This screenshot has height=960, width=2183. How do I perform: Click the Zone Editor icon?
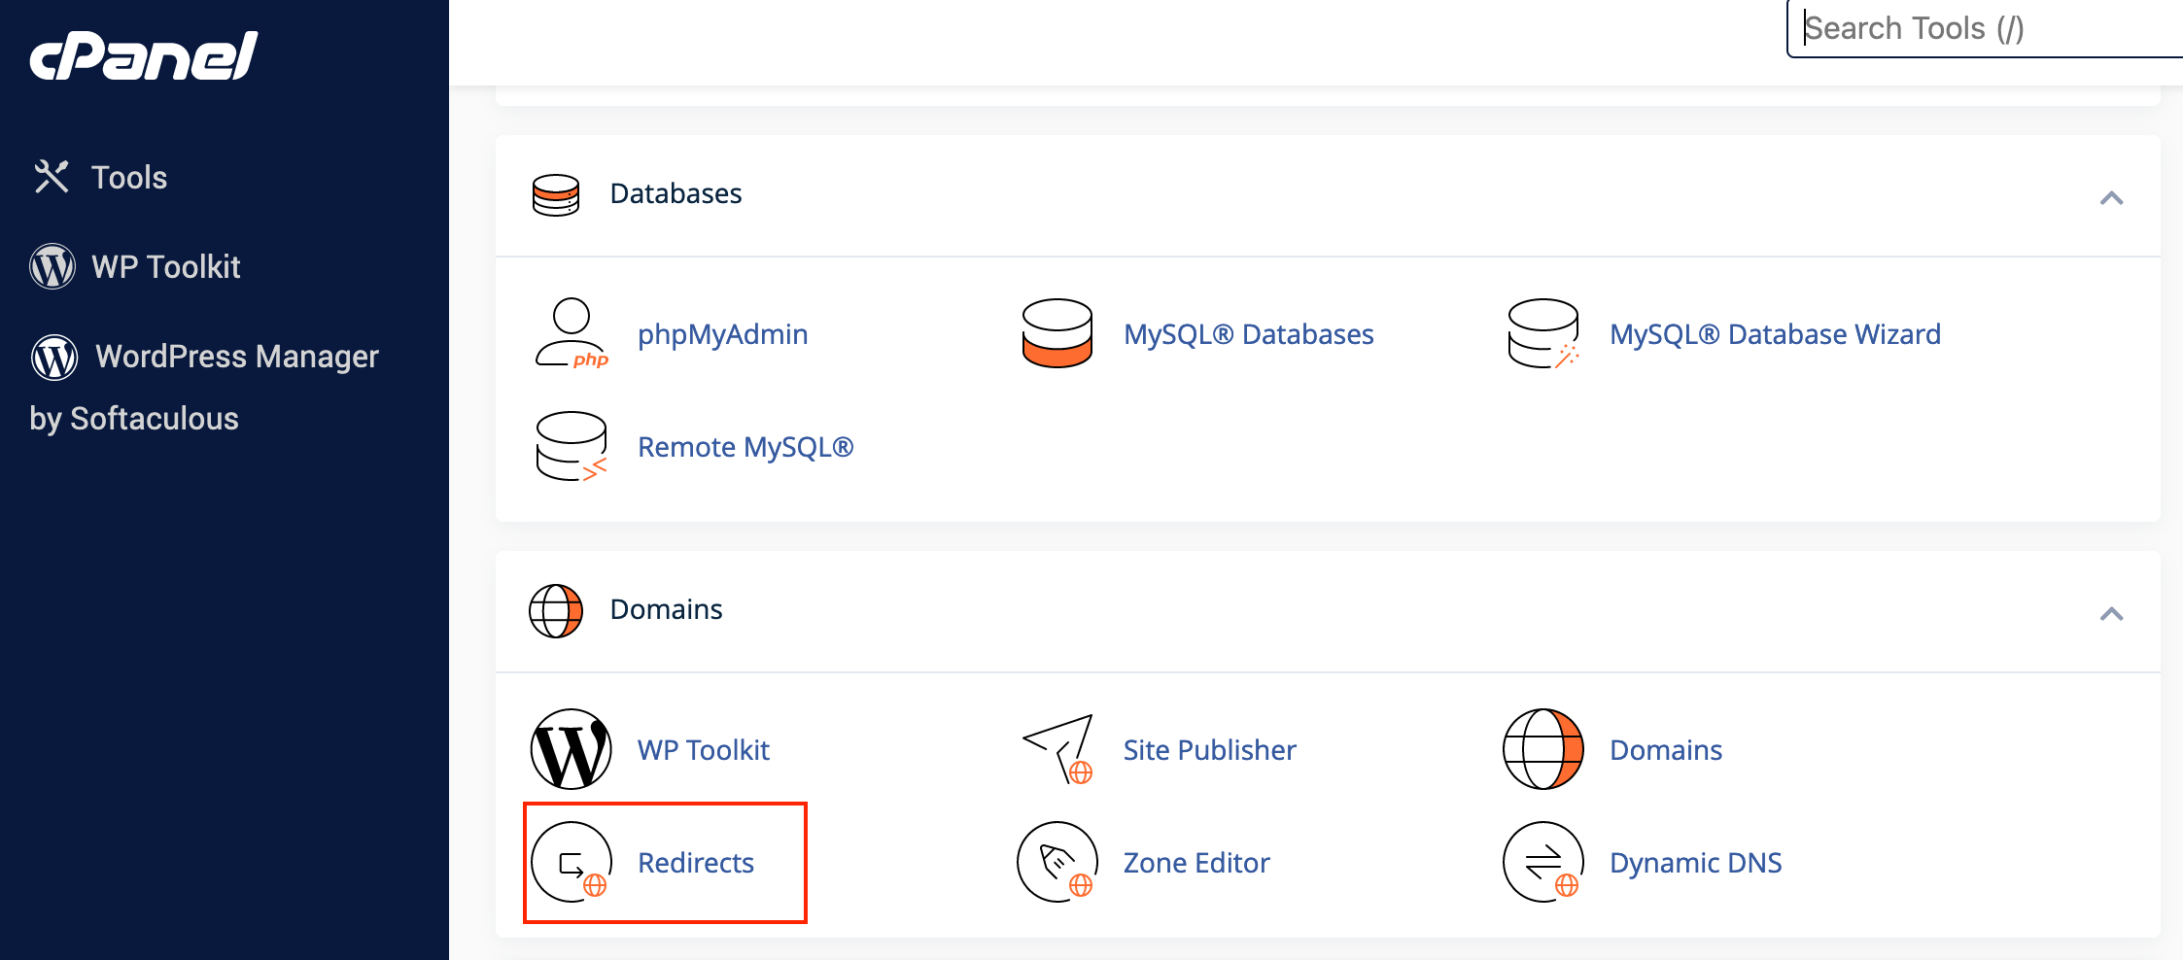1057,862
